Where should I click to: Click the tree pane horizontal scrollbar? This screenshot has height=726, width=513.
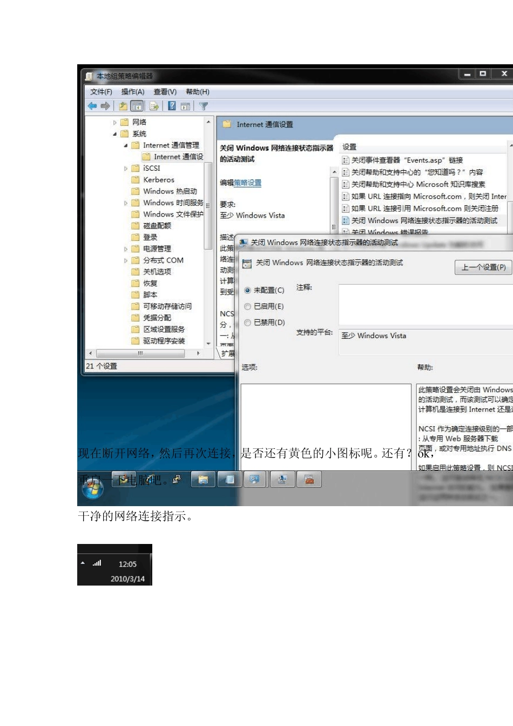(140, 353)
